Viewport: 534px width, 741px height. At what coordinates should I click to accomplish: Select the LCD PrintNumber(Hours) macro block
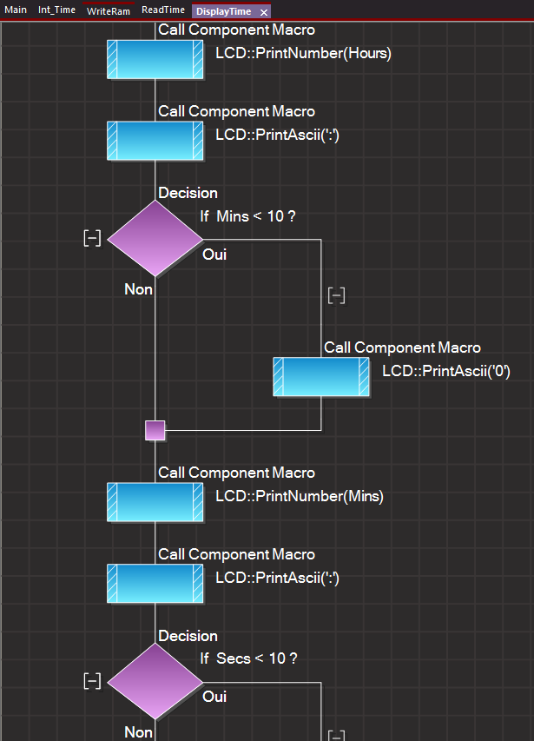[155, 60]
